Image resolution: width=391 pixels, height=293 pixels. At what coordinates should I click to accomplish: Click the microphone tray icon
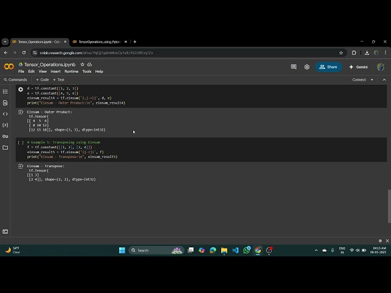coord(332,250)
